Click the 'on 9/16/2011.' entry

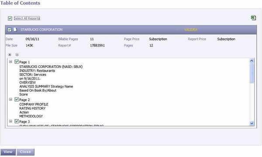pyautogui.click(x=30, y=79)
